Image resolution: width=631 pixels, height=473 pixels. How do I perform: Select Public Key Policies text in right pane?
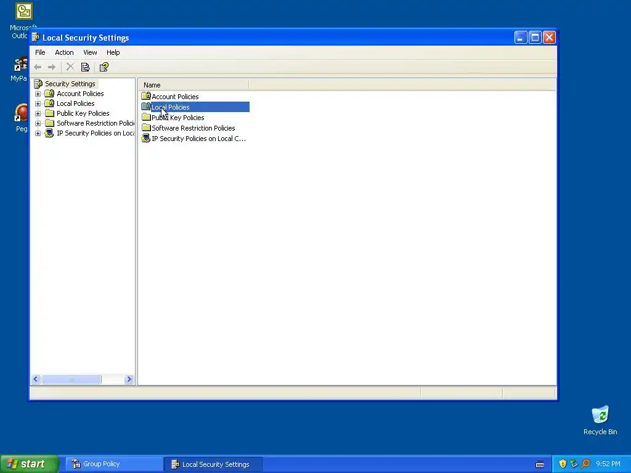click(x=178, y=118)
